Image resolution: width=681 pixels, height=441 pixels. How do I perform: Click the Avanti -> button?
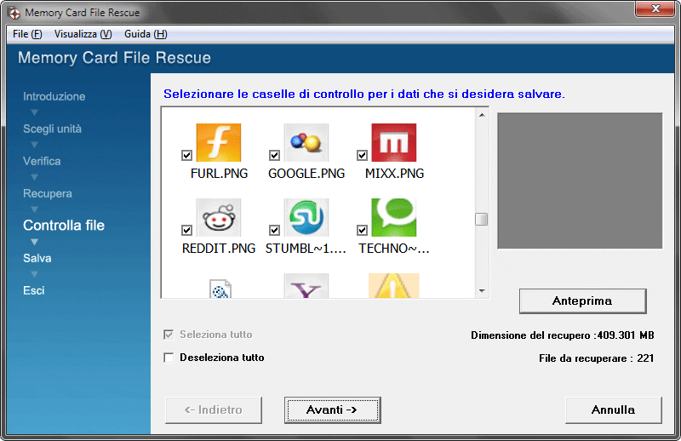pos(332,409)
